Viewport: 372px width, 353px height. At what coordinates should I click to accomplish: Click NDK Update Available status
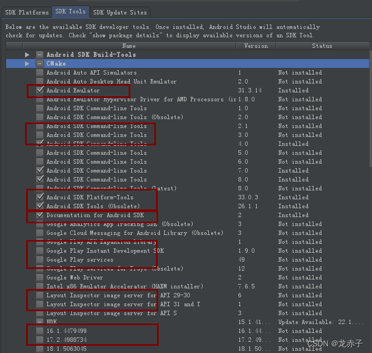[321, 322]
